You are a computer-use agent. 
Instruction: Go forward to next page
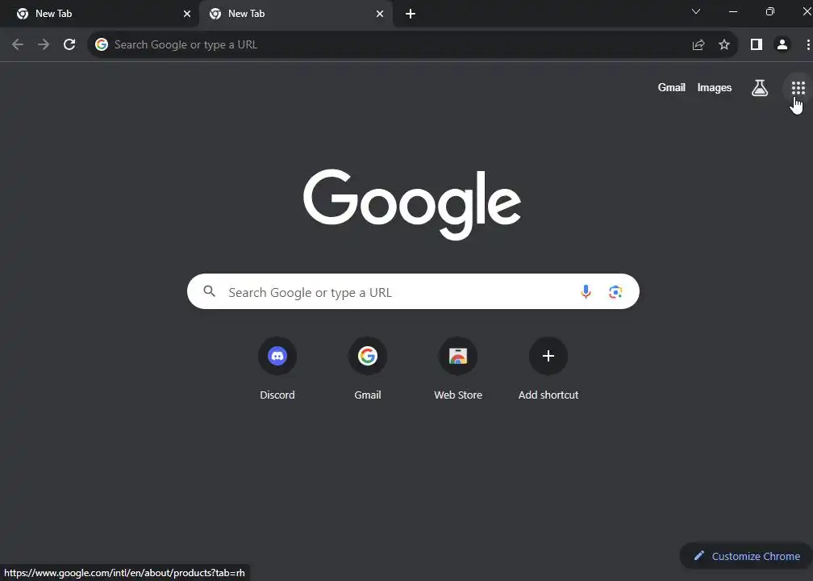[44, 44]
